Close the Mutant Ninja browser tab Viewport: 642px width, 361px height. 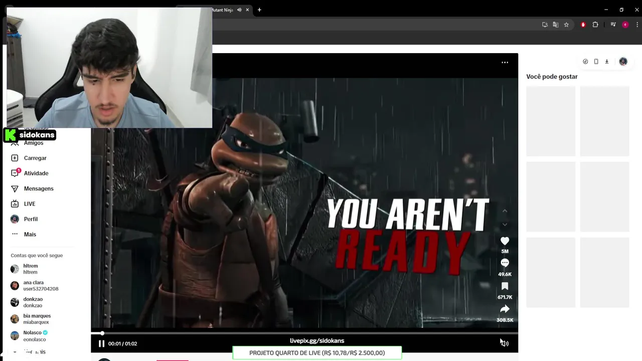pyautogui.click(x=247, y=10)
